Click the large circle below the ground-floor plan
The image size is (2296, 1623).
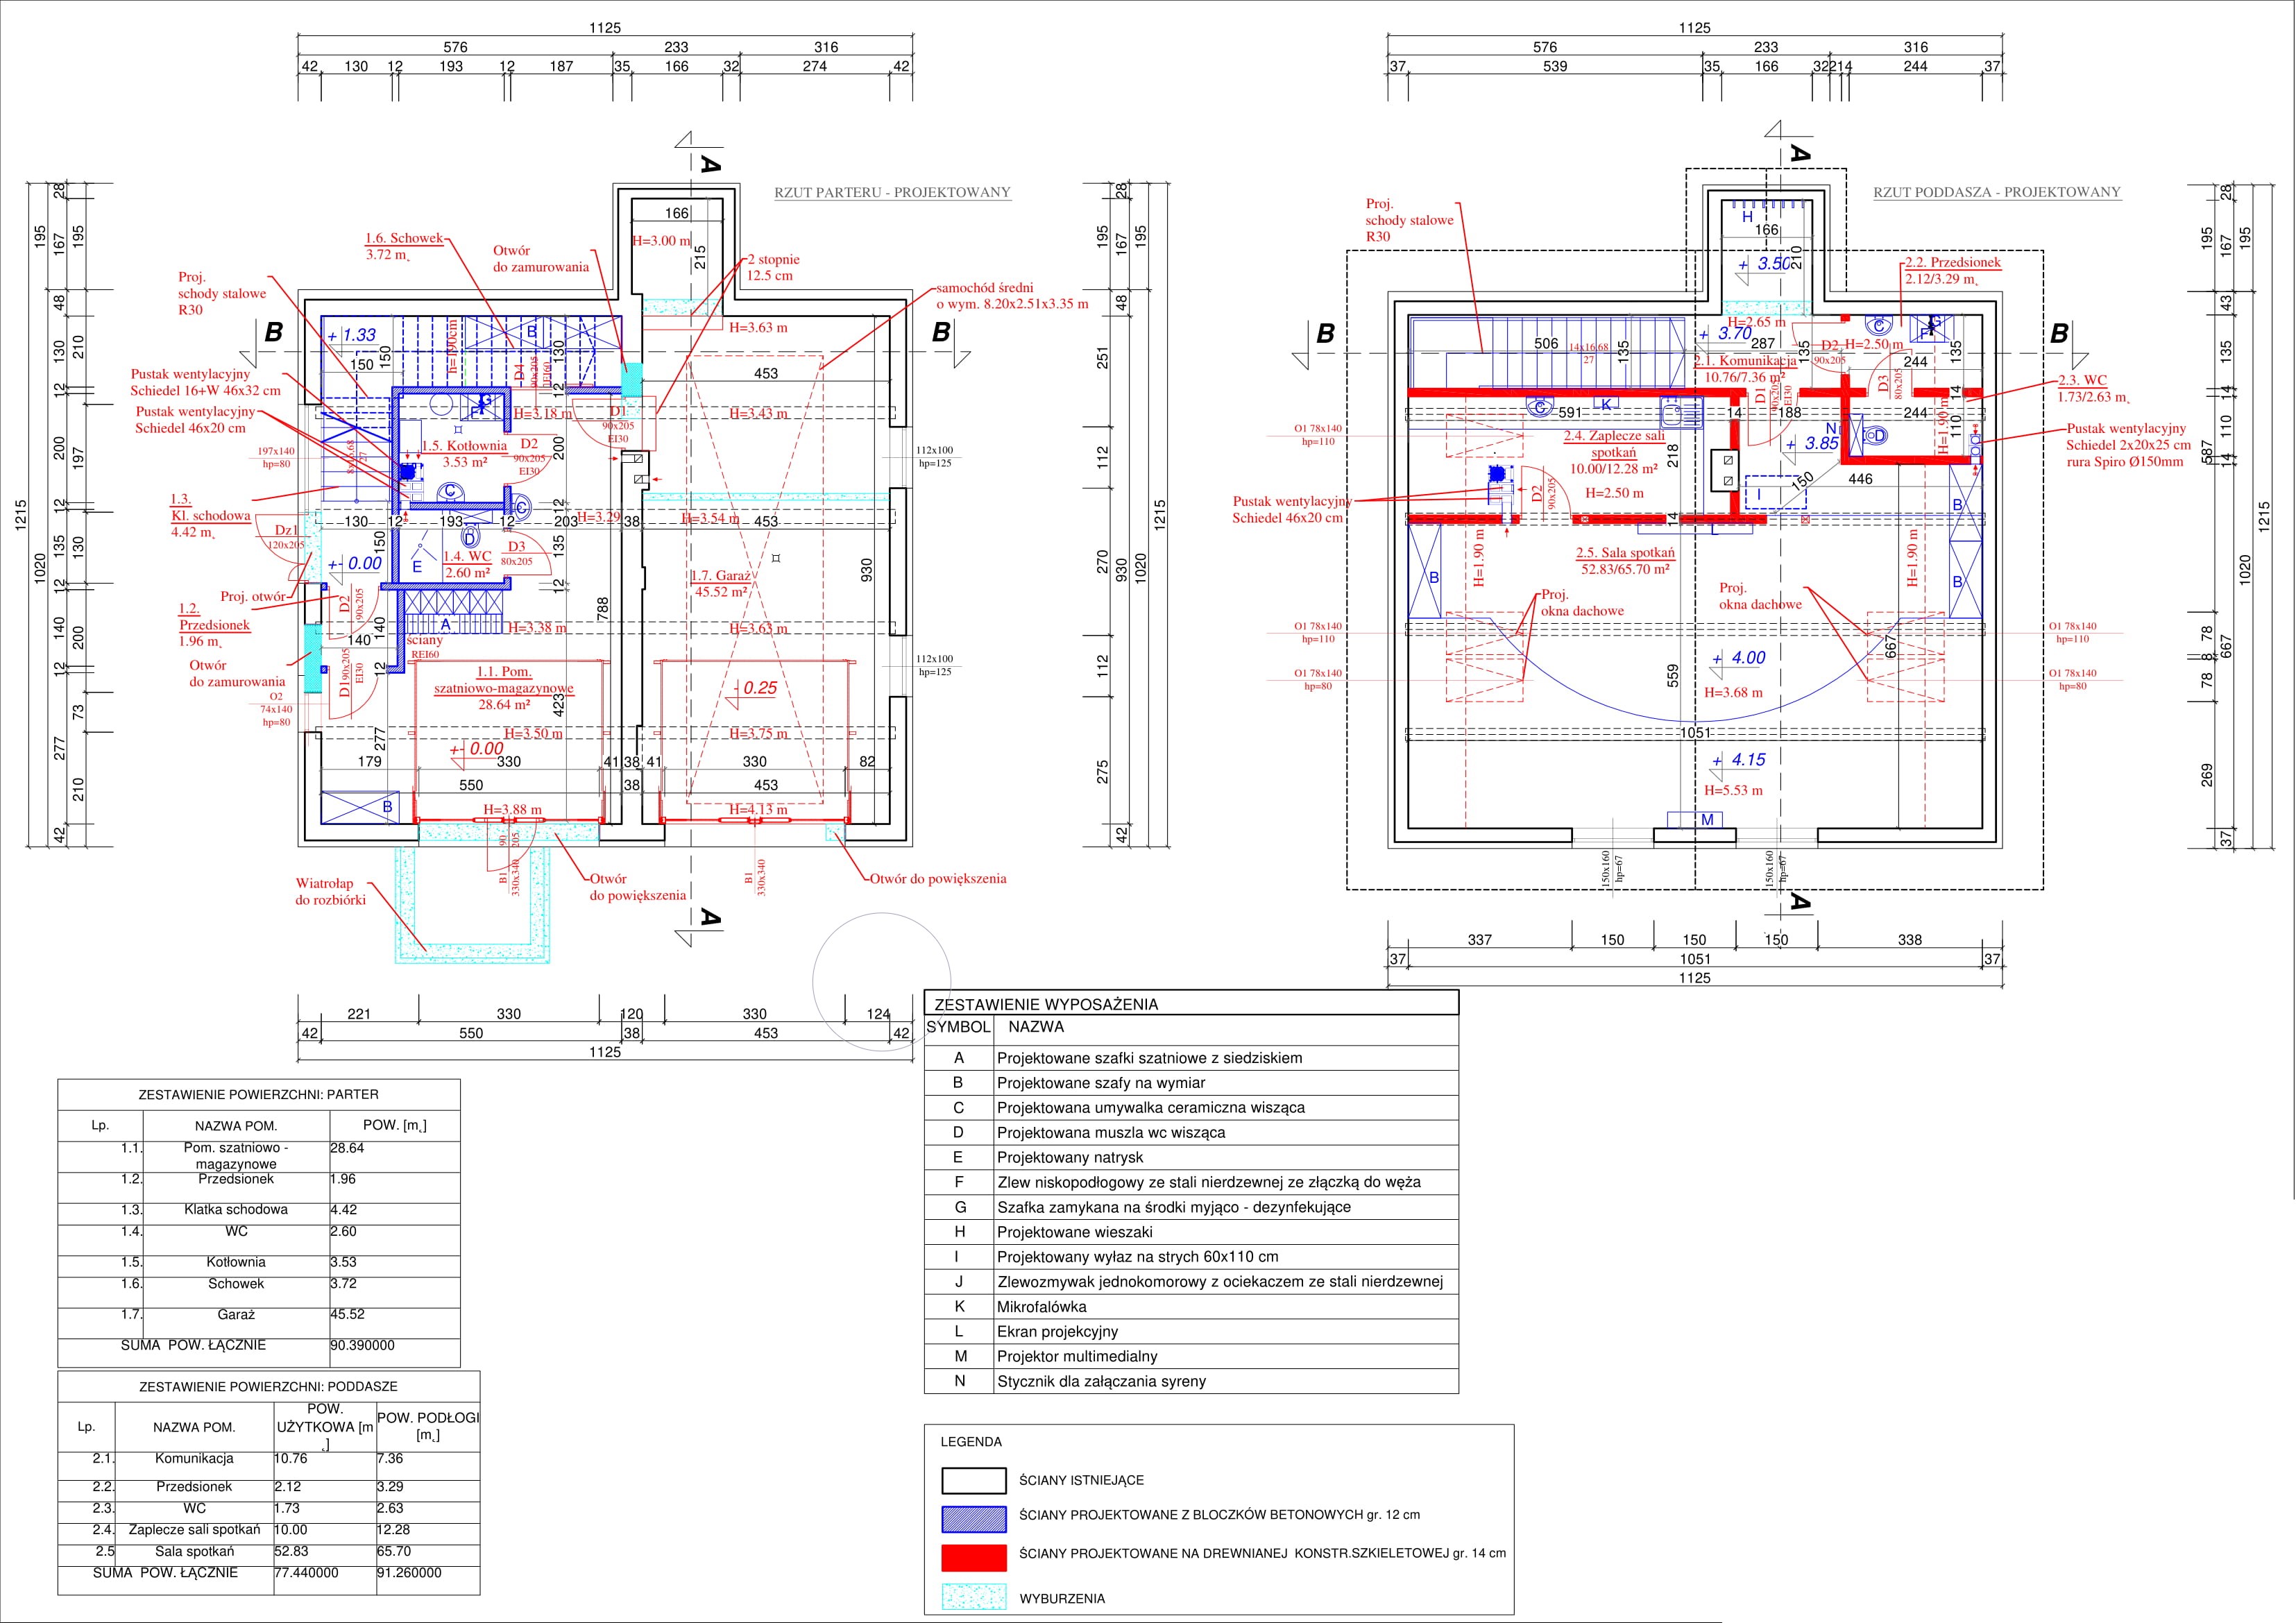click(x=881, y=982)
